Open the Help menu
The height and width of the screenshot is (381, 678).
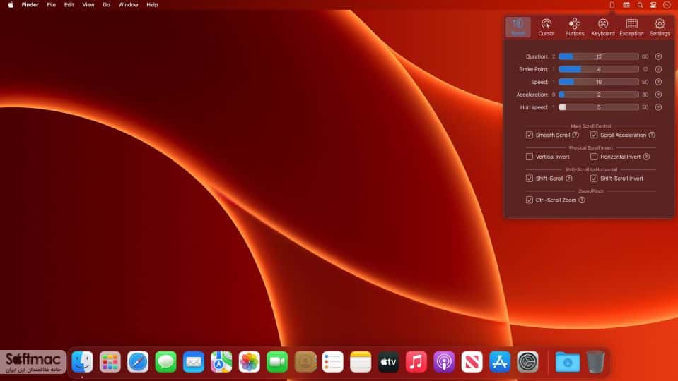pyautogui.click(x=152, y=5)
